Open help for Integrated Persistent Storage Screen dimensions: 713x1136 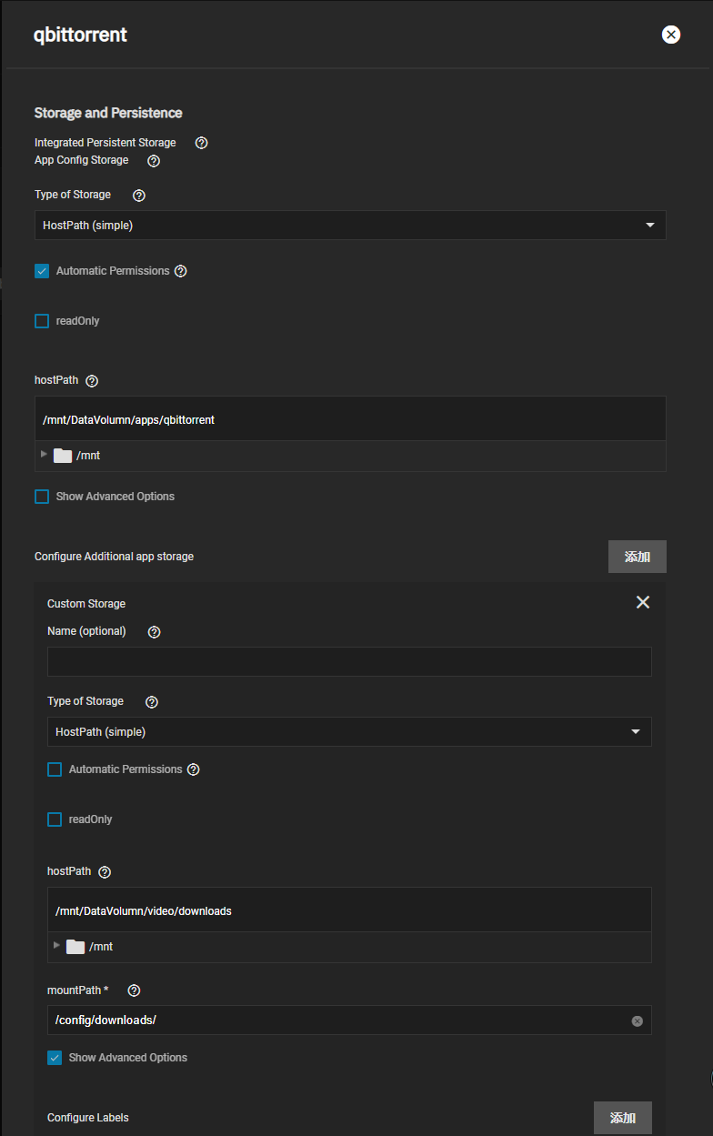pos(202,143)
